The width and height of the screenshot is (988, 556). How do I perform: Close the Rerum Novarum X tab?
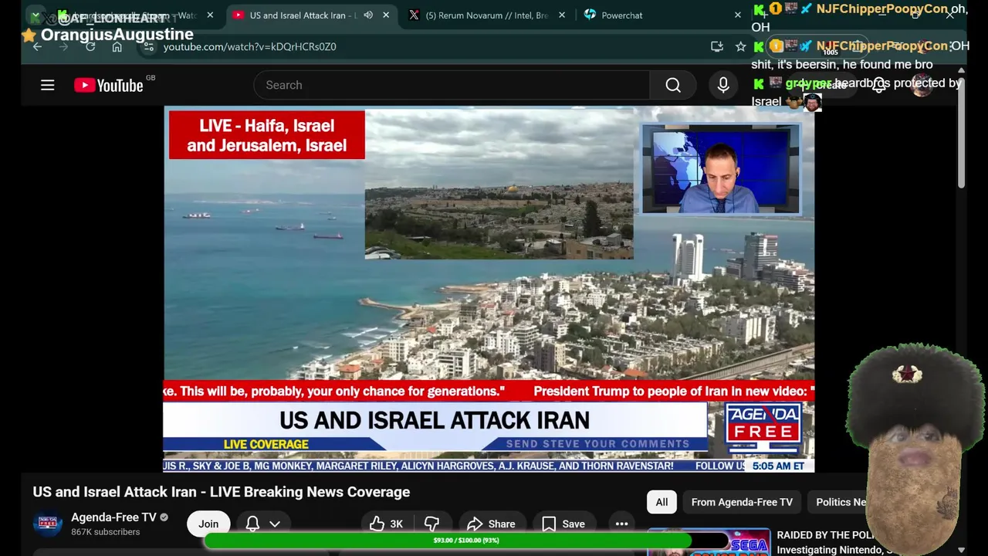click(562, 15)
